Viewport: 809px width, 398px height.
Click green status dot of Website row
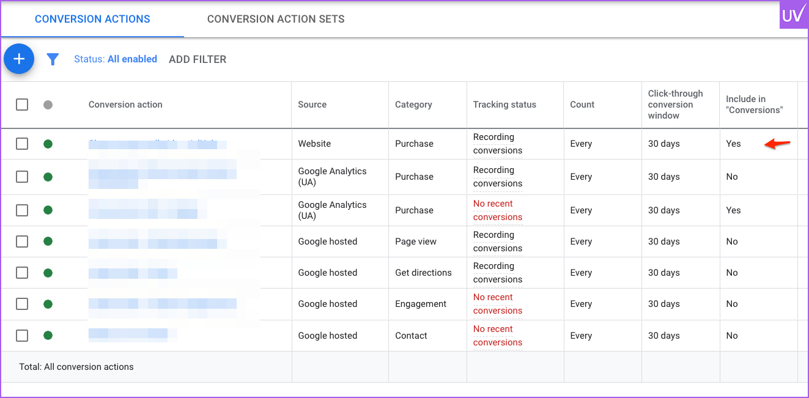pos(48,144)
